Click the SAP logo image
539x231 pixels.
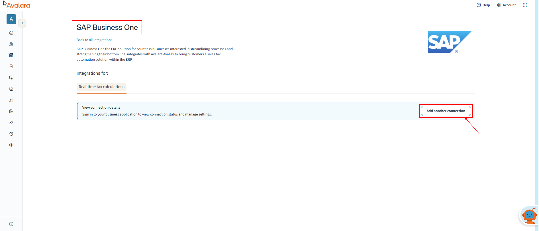coord(450,42)
